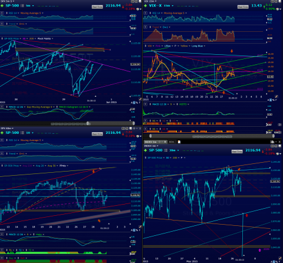Screen dimensions: 283x263
Task: Click zoom preset buttons in VIX--X time scrollbar
Action: click(212, 136)
